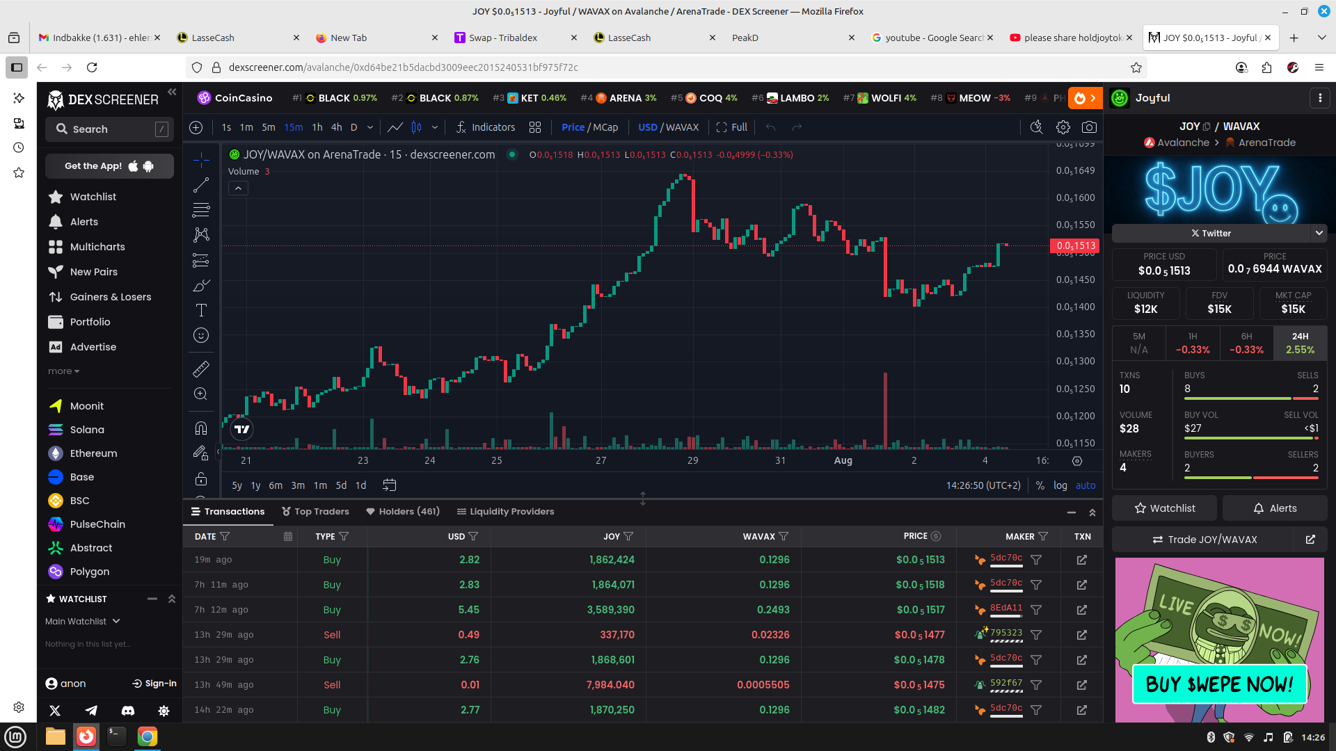Viewport: 1336px width, 751px height.
Task: Collapse the DEX Screener sidebar
Action: (172, 92)
